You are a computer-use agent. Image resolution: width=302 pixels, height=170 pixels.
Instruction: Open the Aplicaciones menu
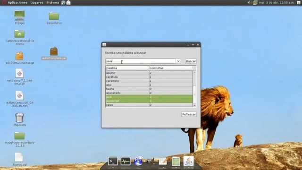tap(17, 2)
